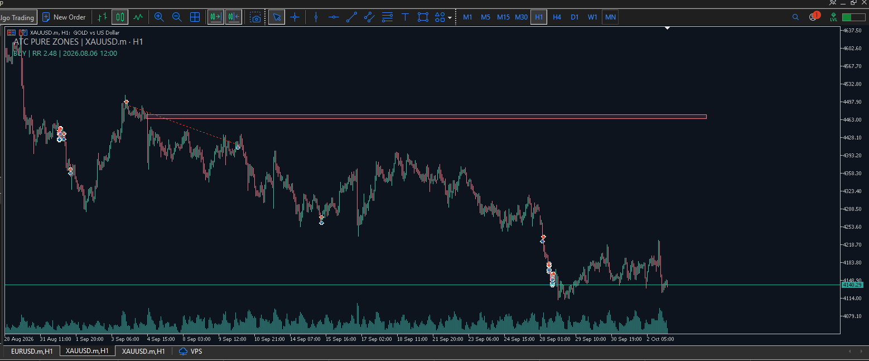The image size is (869, 361).
Task: Switch timeframe to M5
Action: 485,17
